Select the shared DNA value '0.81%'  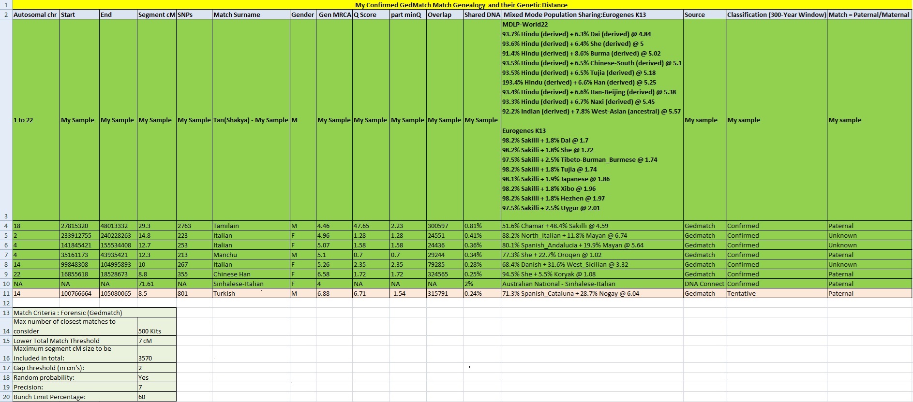click(x=482, y=226)
